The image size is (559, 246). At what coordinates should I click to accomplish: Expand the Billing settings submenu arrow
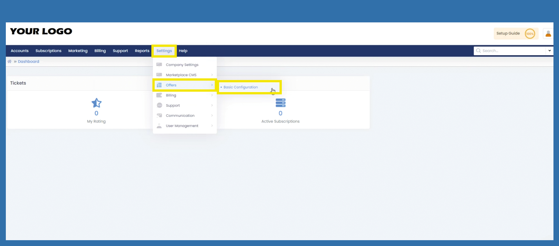pos(212,95)
